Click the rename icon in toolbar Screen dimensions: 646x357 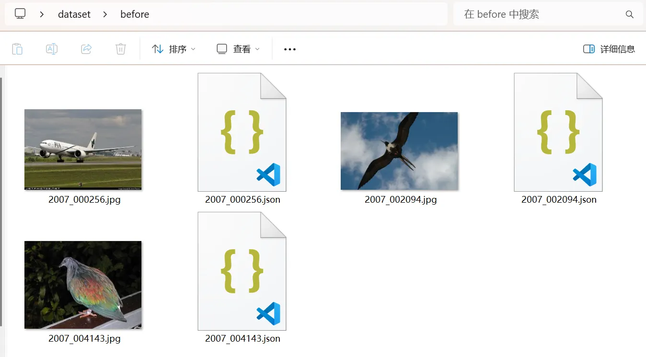52,49
